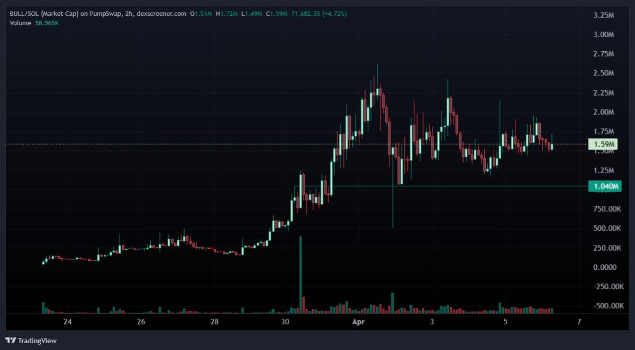Image resolution: width=635 pixels, height=350 pixels.
Task: Click the 0.0000 price axis label
Action: point(604,267)
